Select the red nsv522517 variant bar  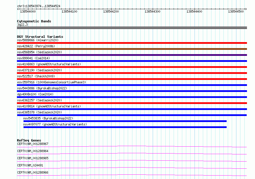[x=132, y=79]
